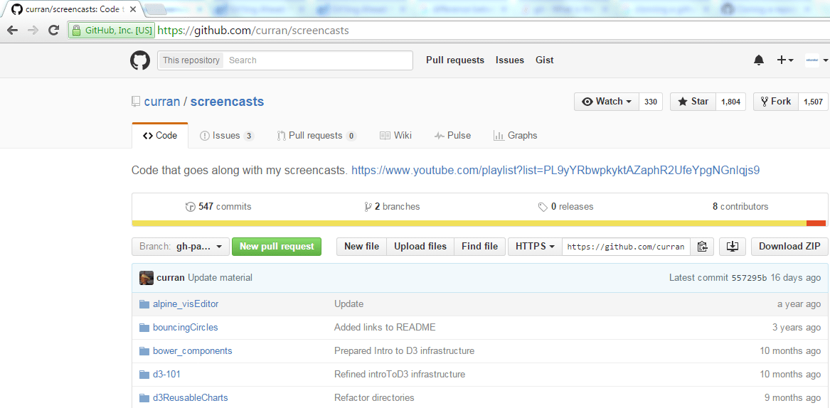Open the plus create-new menu

tap(784, 60)
